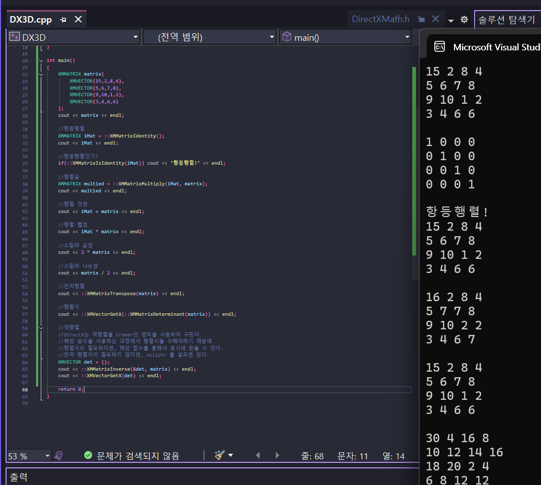Click the //전치행렬 comment line

pyautogui.click(x=71, y=287)
